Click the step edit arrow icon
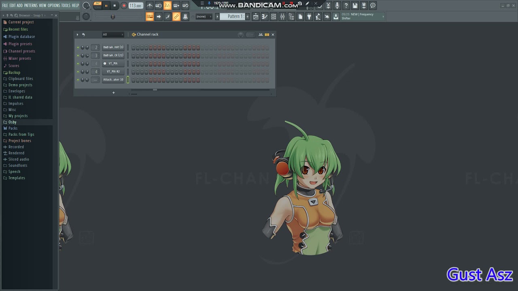This screenshot has width=518, height=291. [x=159, y=17]
